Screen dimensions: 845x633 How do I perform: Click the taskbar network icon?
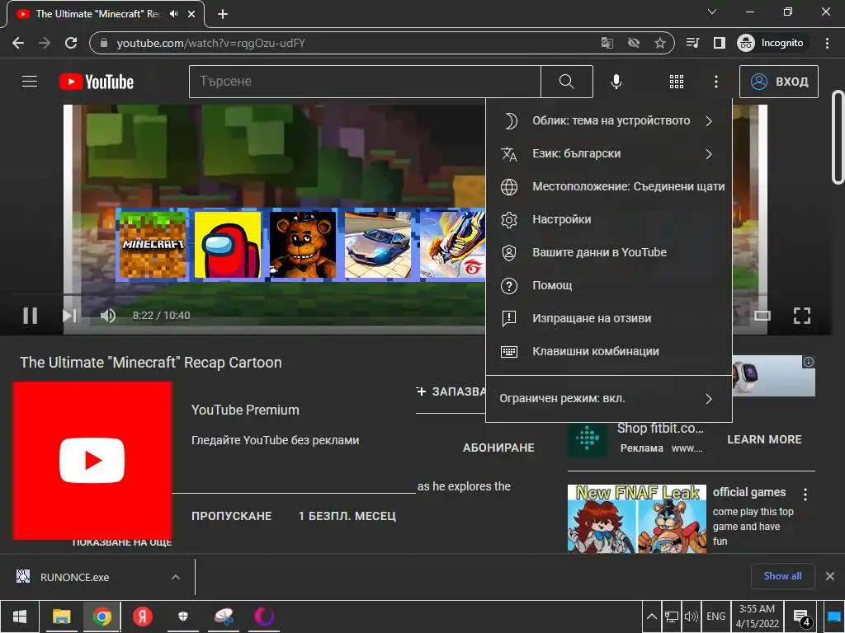[x=672, y=617]
